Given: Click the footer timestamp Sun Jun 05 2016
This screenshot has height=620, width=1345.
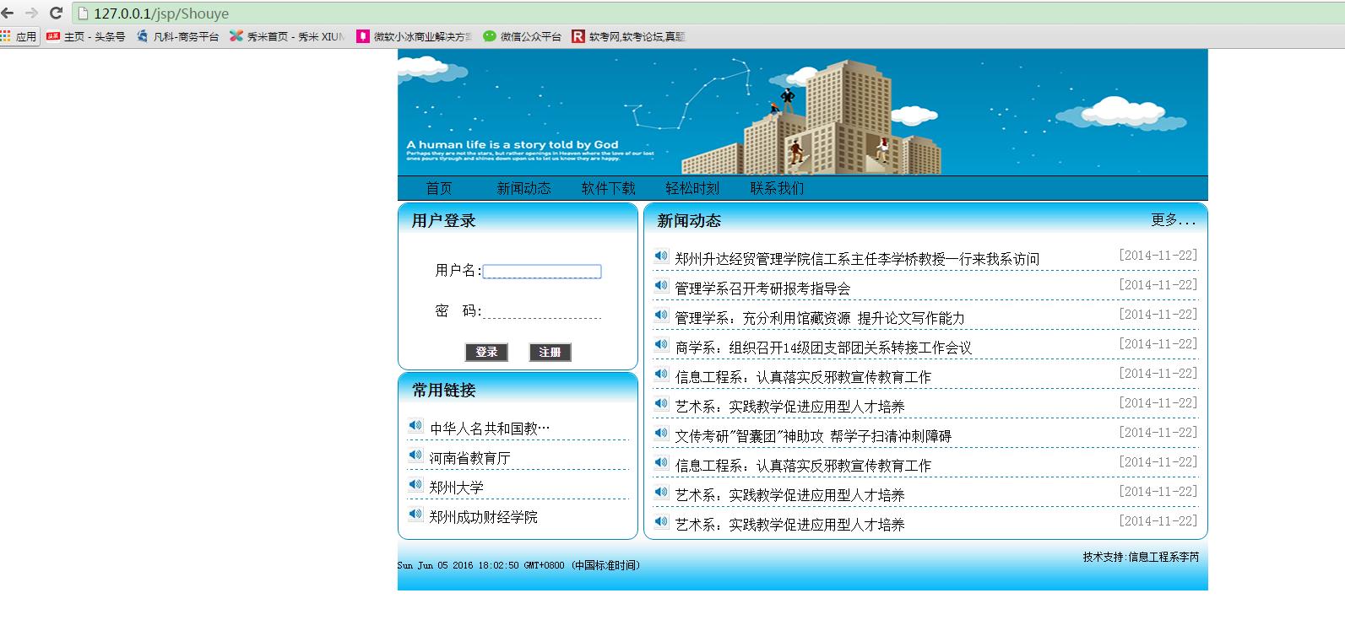Looking at the screenshot, I should (x=518, y=565).
